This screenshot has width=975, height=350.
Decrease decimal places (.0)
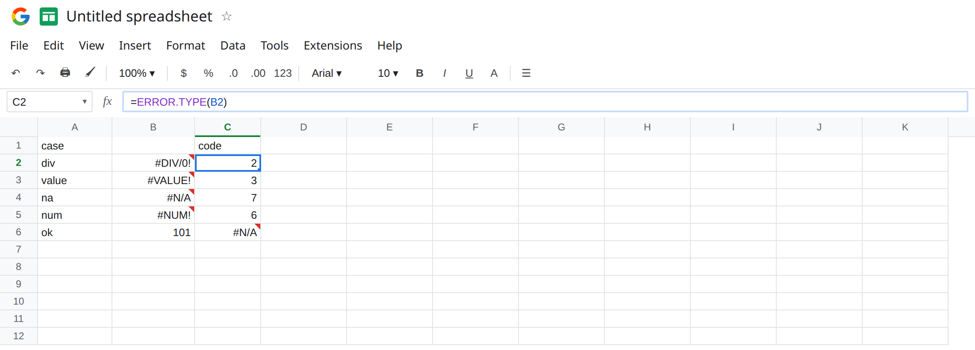click(x=233, y=73)
